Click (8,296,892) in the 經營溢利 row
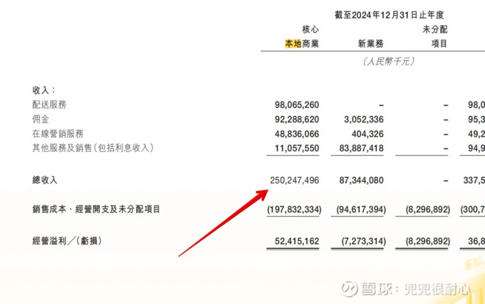 428,242
